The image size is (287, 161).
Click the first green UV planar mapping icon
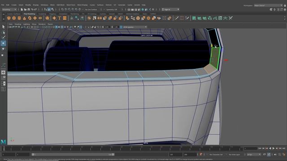[194, 18]
